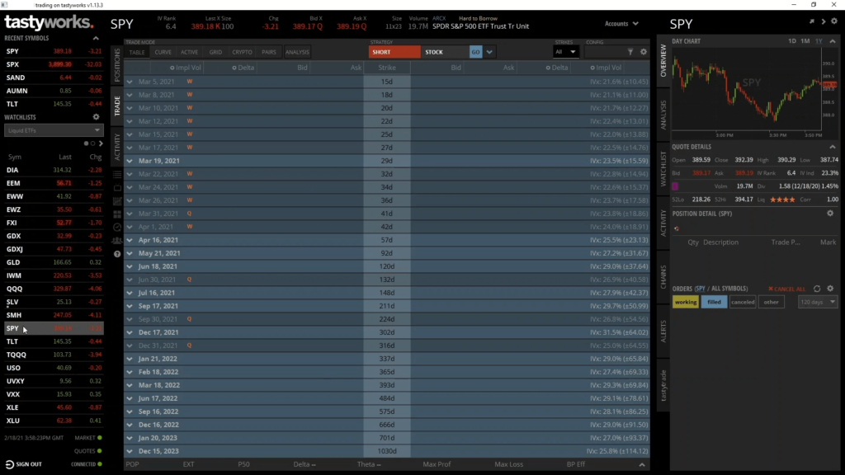Open the Watchlists settings gear
This screenshot has width=845, height=475.
pos(96,117)
